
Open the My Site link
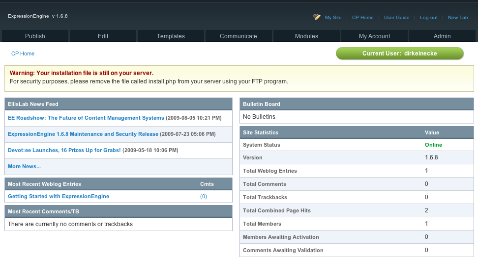(333, 18)
